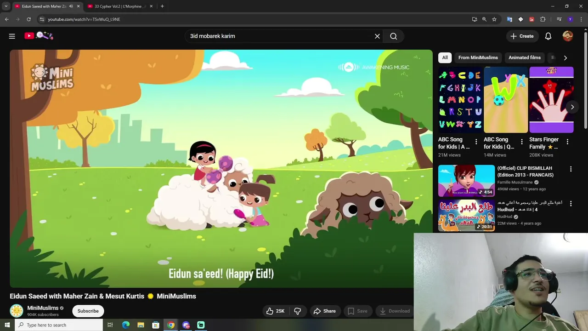The image size is (588, 331).
Task: Open options for 21M views ABC Song
Action: [x=476, y=142]
